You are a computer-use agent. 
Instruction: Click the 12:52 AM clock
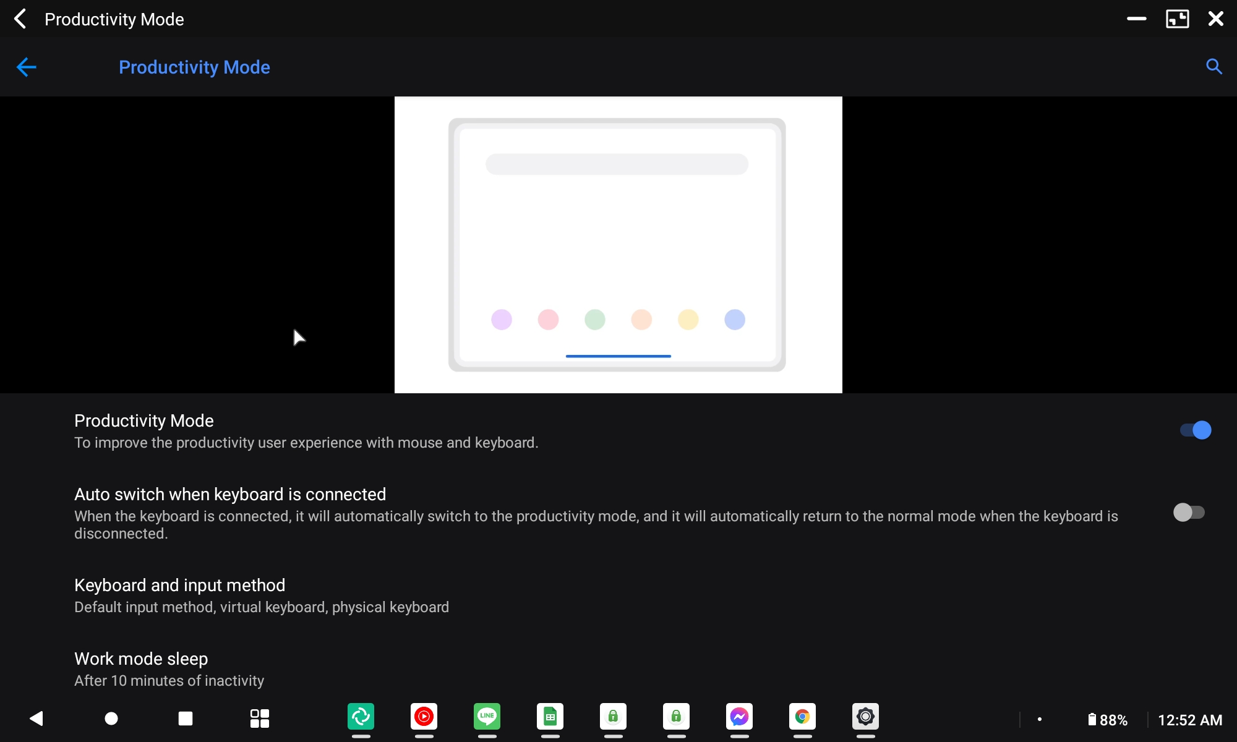point(1190,720)
